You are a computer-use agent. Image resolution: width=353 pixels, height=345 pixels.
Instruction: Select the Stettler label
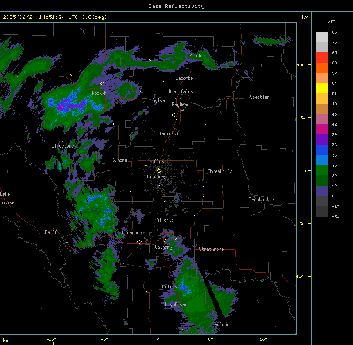(260, 97)
